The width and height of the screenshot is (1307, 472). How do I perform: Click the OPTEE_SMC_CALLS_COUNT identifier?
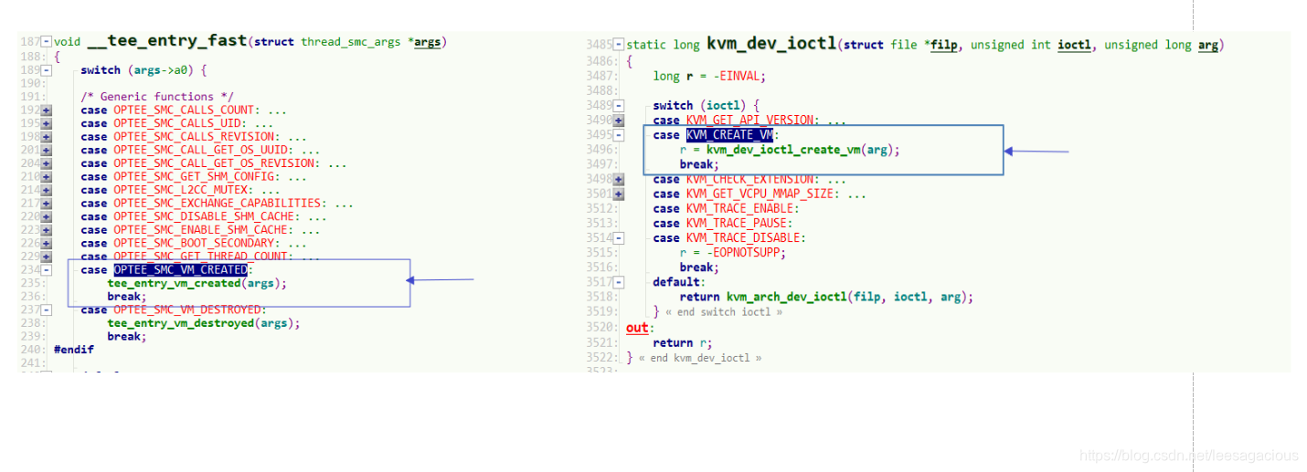click(184, 110)
